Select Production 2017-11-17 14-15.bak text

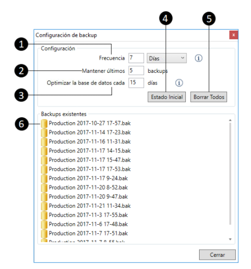tap(90, 151)
